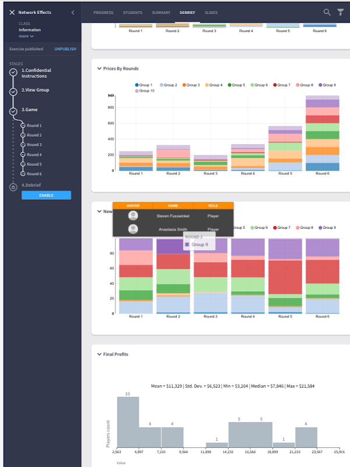Click the blue ENABLE button

pos(47,195)
